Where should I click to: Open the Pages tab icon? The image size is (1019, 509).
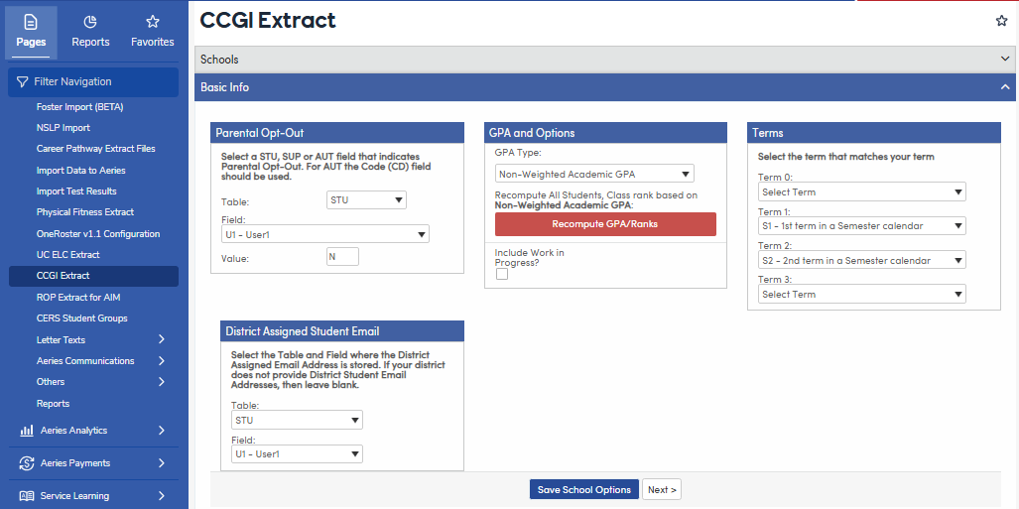click(x=31, y=22)
